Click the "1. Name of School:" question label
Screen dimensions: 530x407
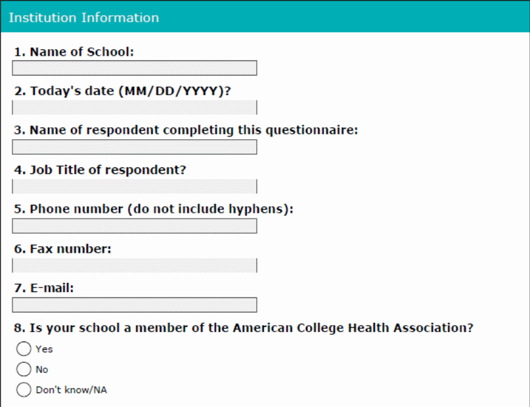74,52
